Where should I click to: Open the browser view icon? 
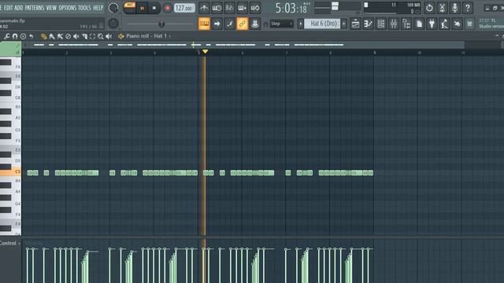(406, 24)
